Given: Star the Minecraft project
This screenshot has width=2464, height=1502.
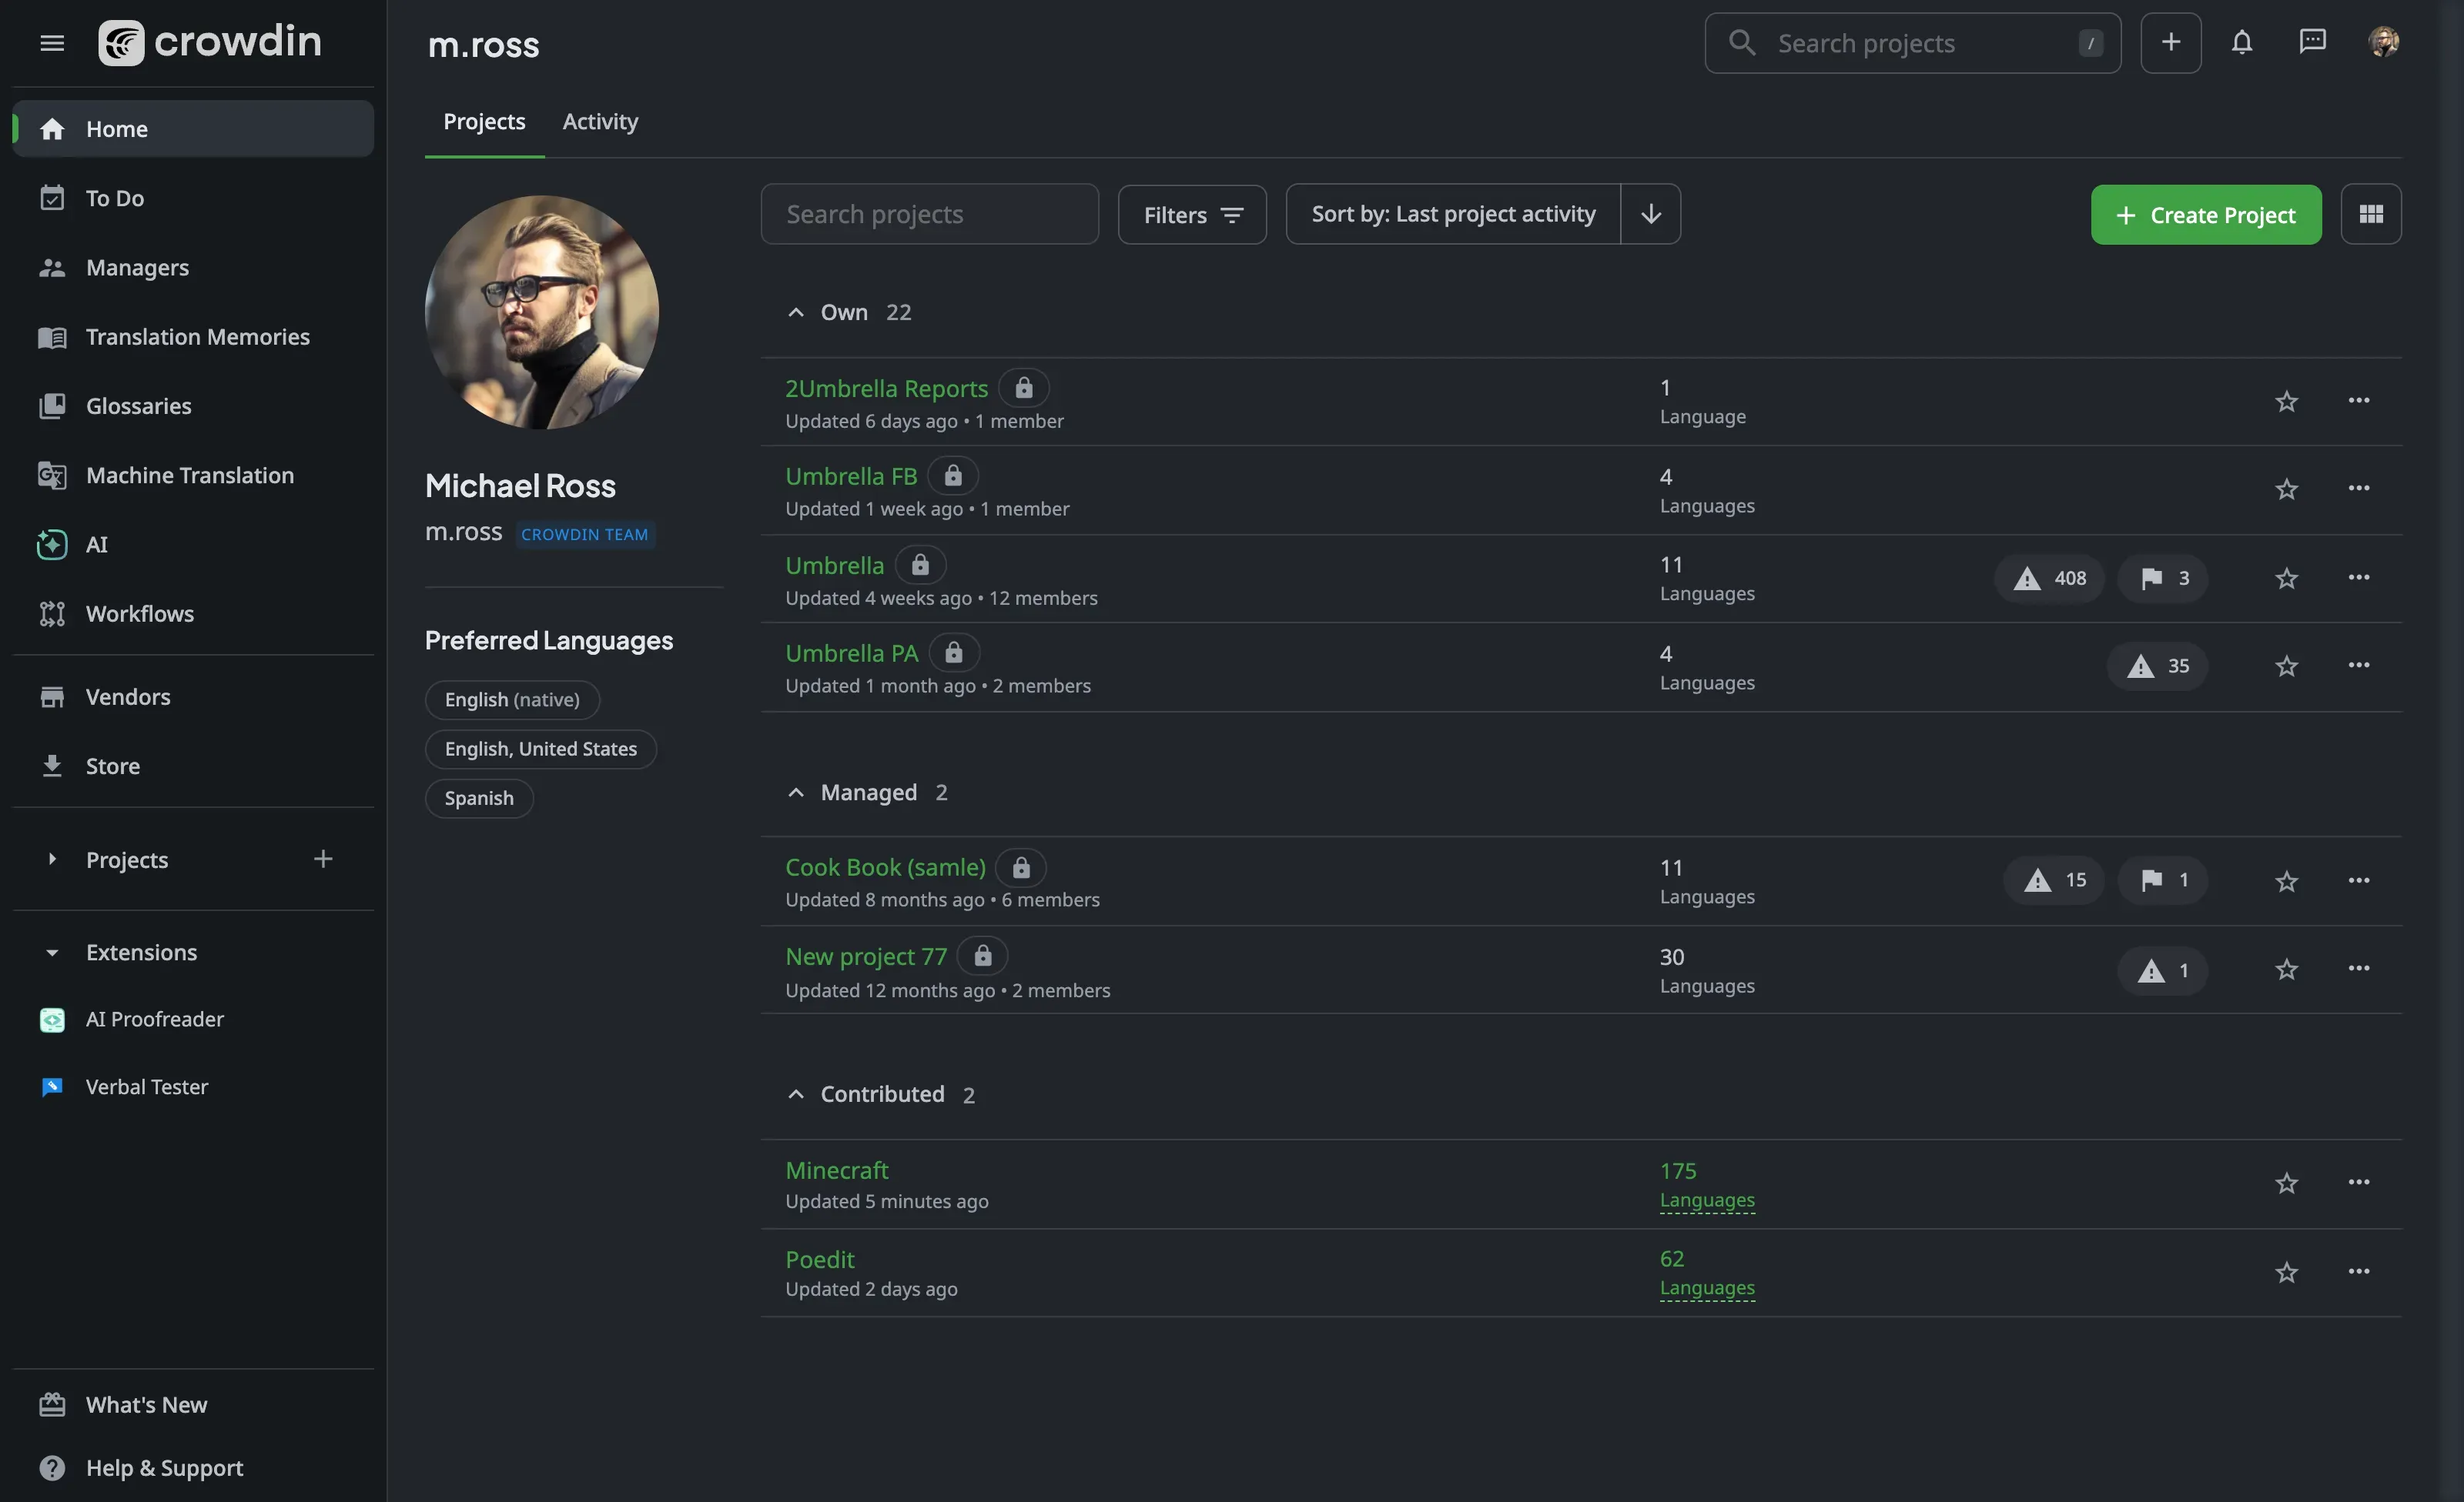Looking at the screenshot, I should pos(2286,1183).
